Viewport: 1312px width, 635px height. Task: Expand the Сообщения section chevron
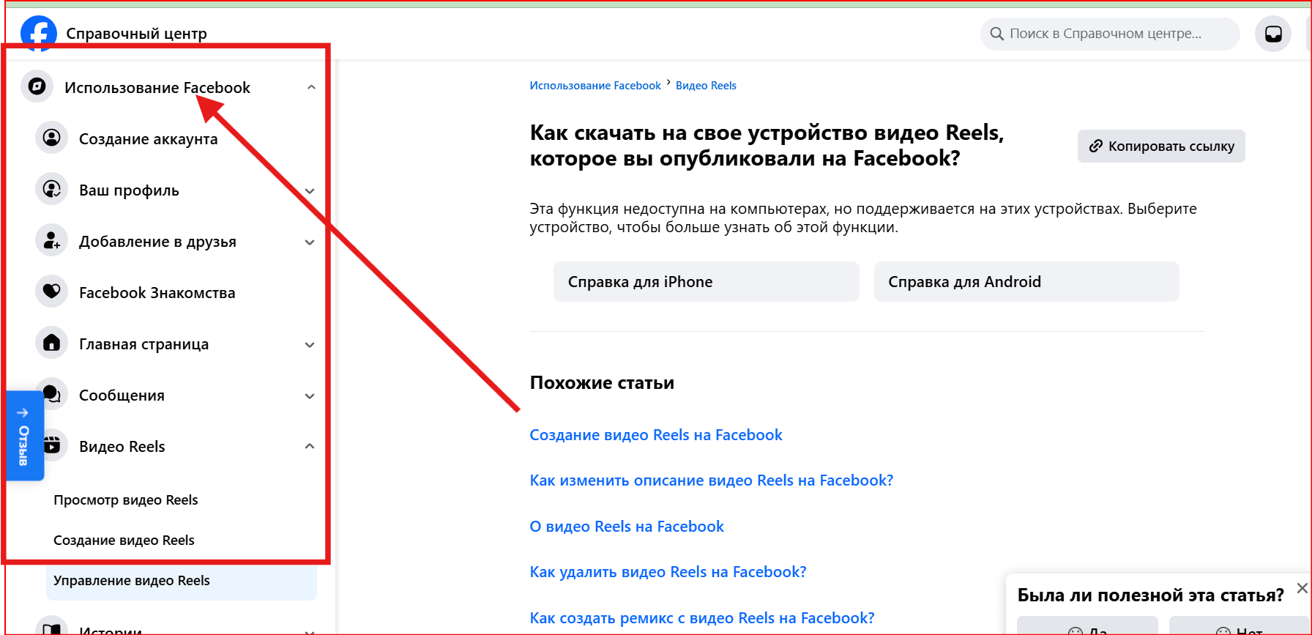pos(310,396)
